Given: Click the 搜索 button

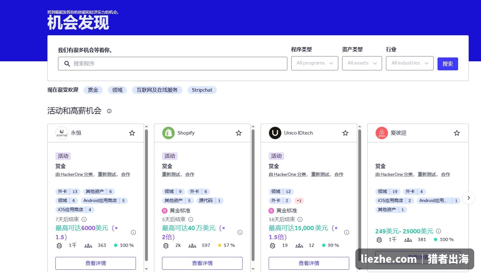Looking at the screenshot, I should tap(448, 64).
